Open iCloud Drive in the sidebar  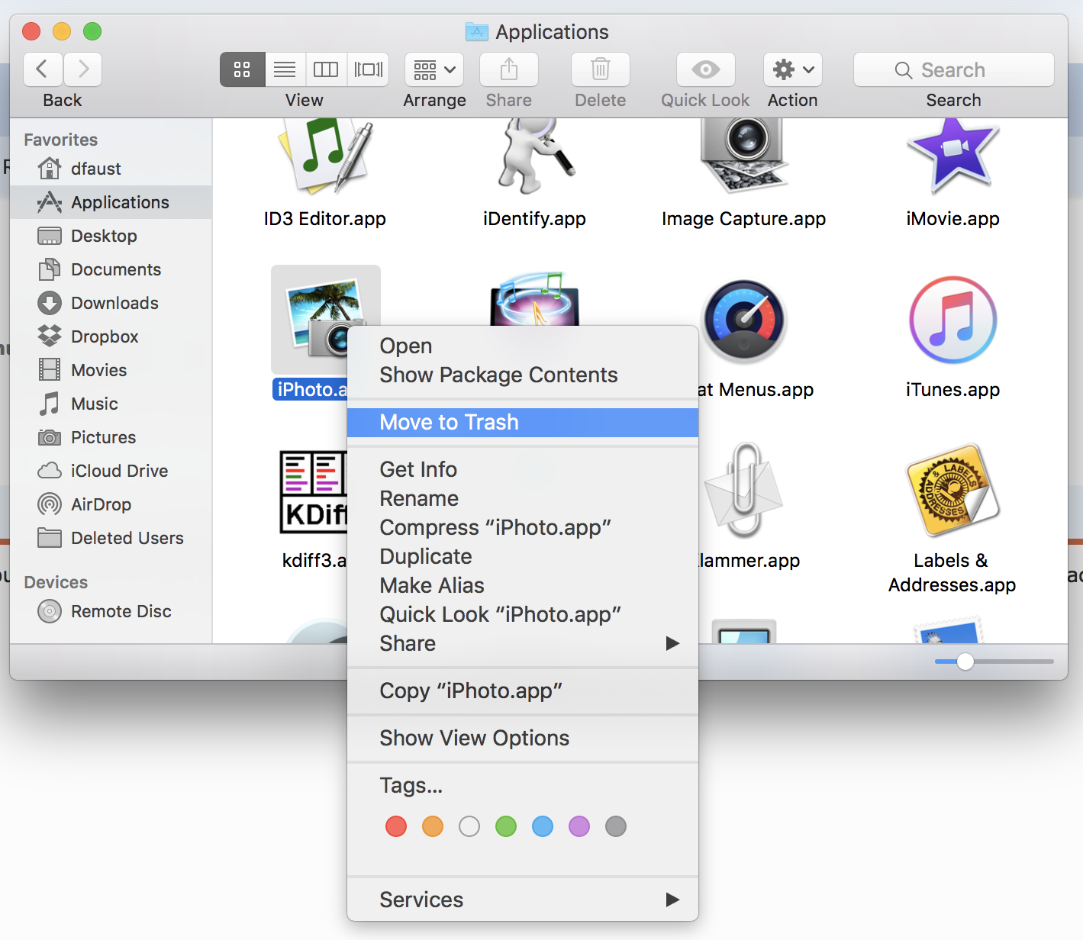point(111,471)
